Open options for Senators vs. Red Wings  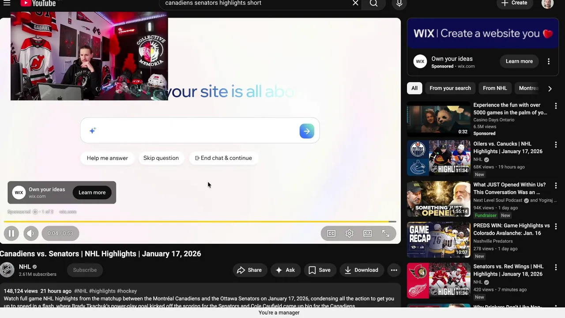point(556,267)
